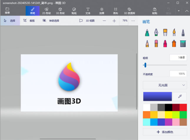This screenshot has height=140, width=190.
Task: Open the Canvas (画布) tab
Action: (x=115, y=11)
